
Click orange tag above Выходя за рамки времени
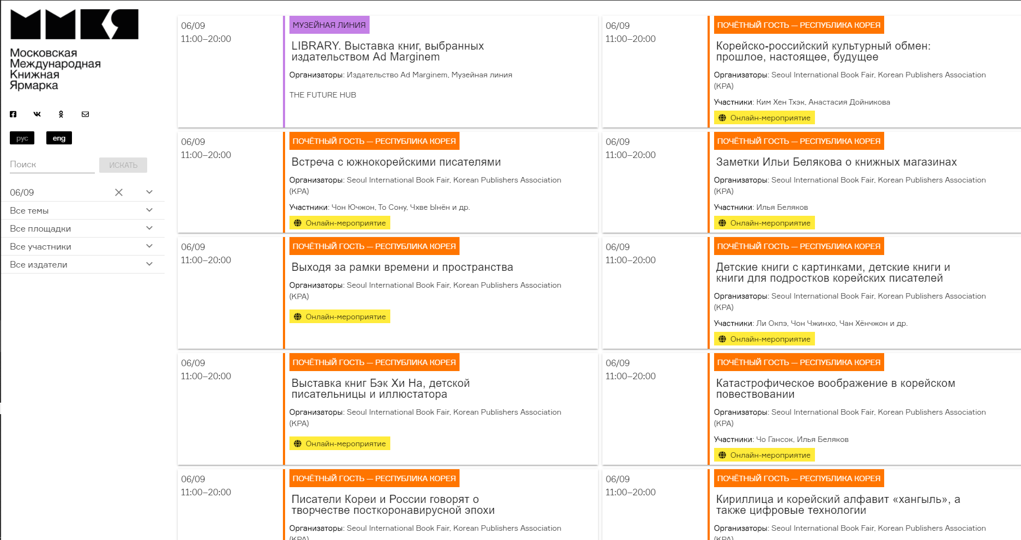tap(374, 246)
